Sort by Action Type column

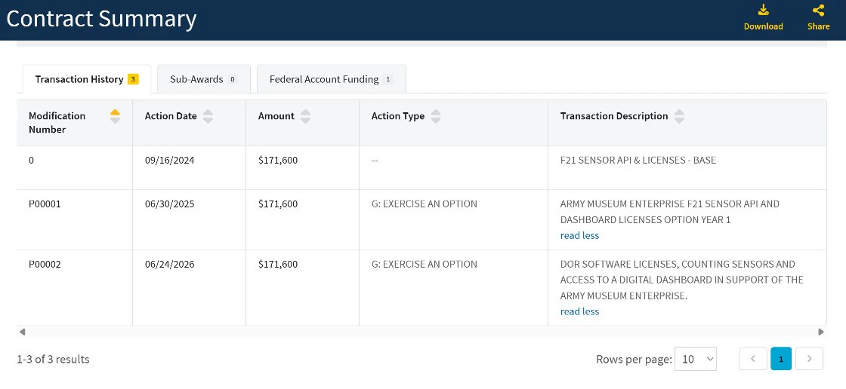coord(435,116)
